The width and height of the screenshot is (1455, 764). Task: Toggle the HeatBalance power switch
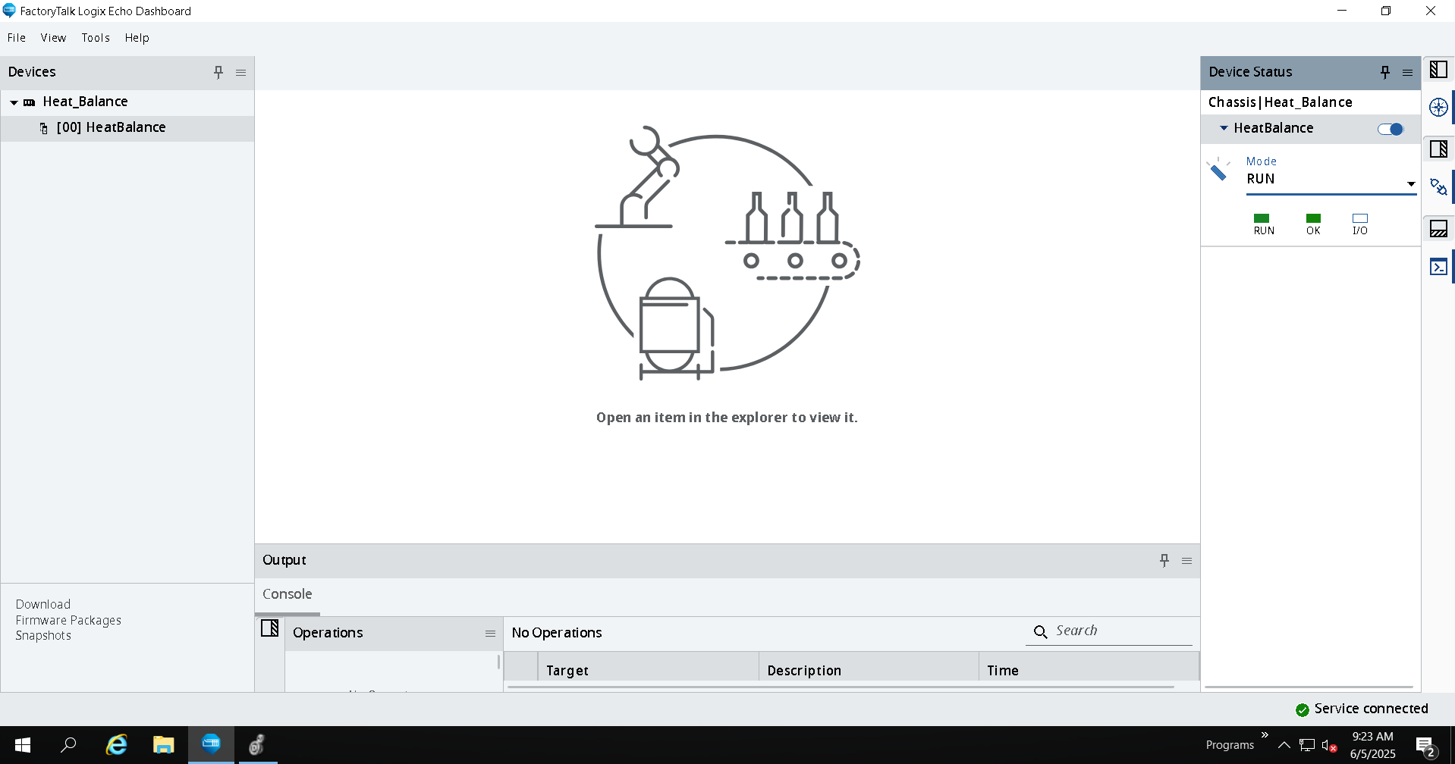(x=1391, y=129)
